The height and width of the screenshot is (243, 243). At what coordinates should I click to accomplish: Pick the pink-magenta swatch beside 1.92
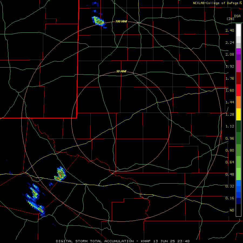[x=238, y=66]
